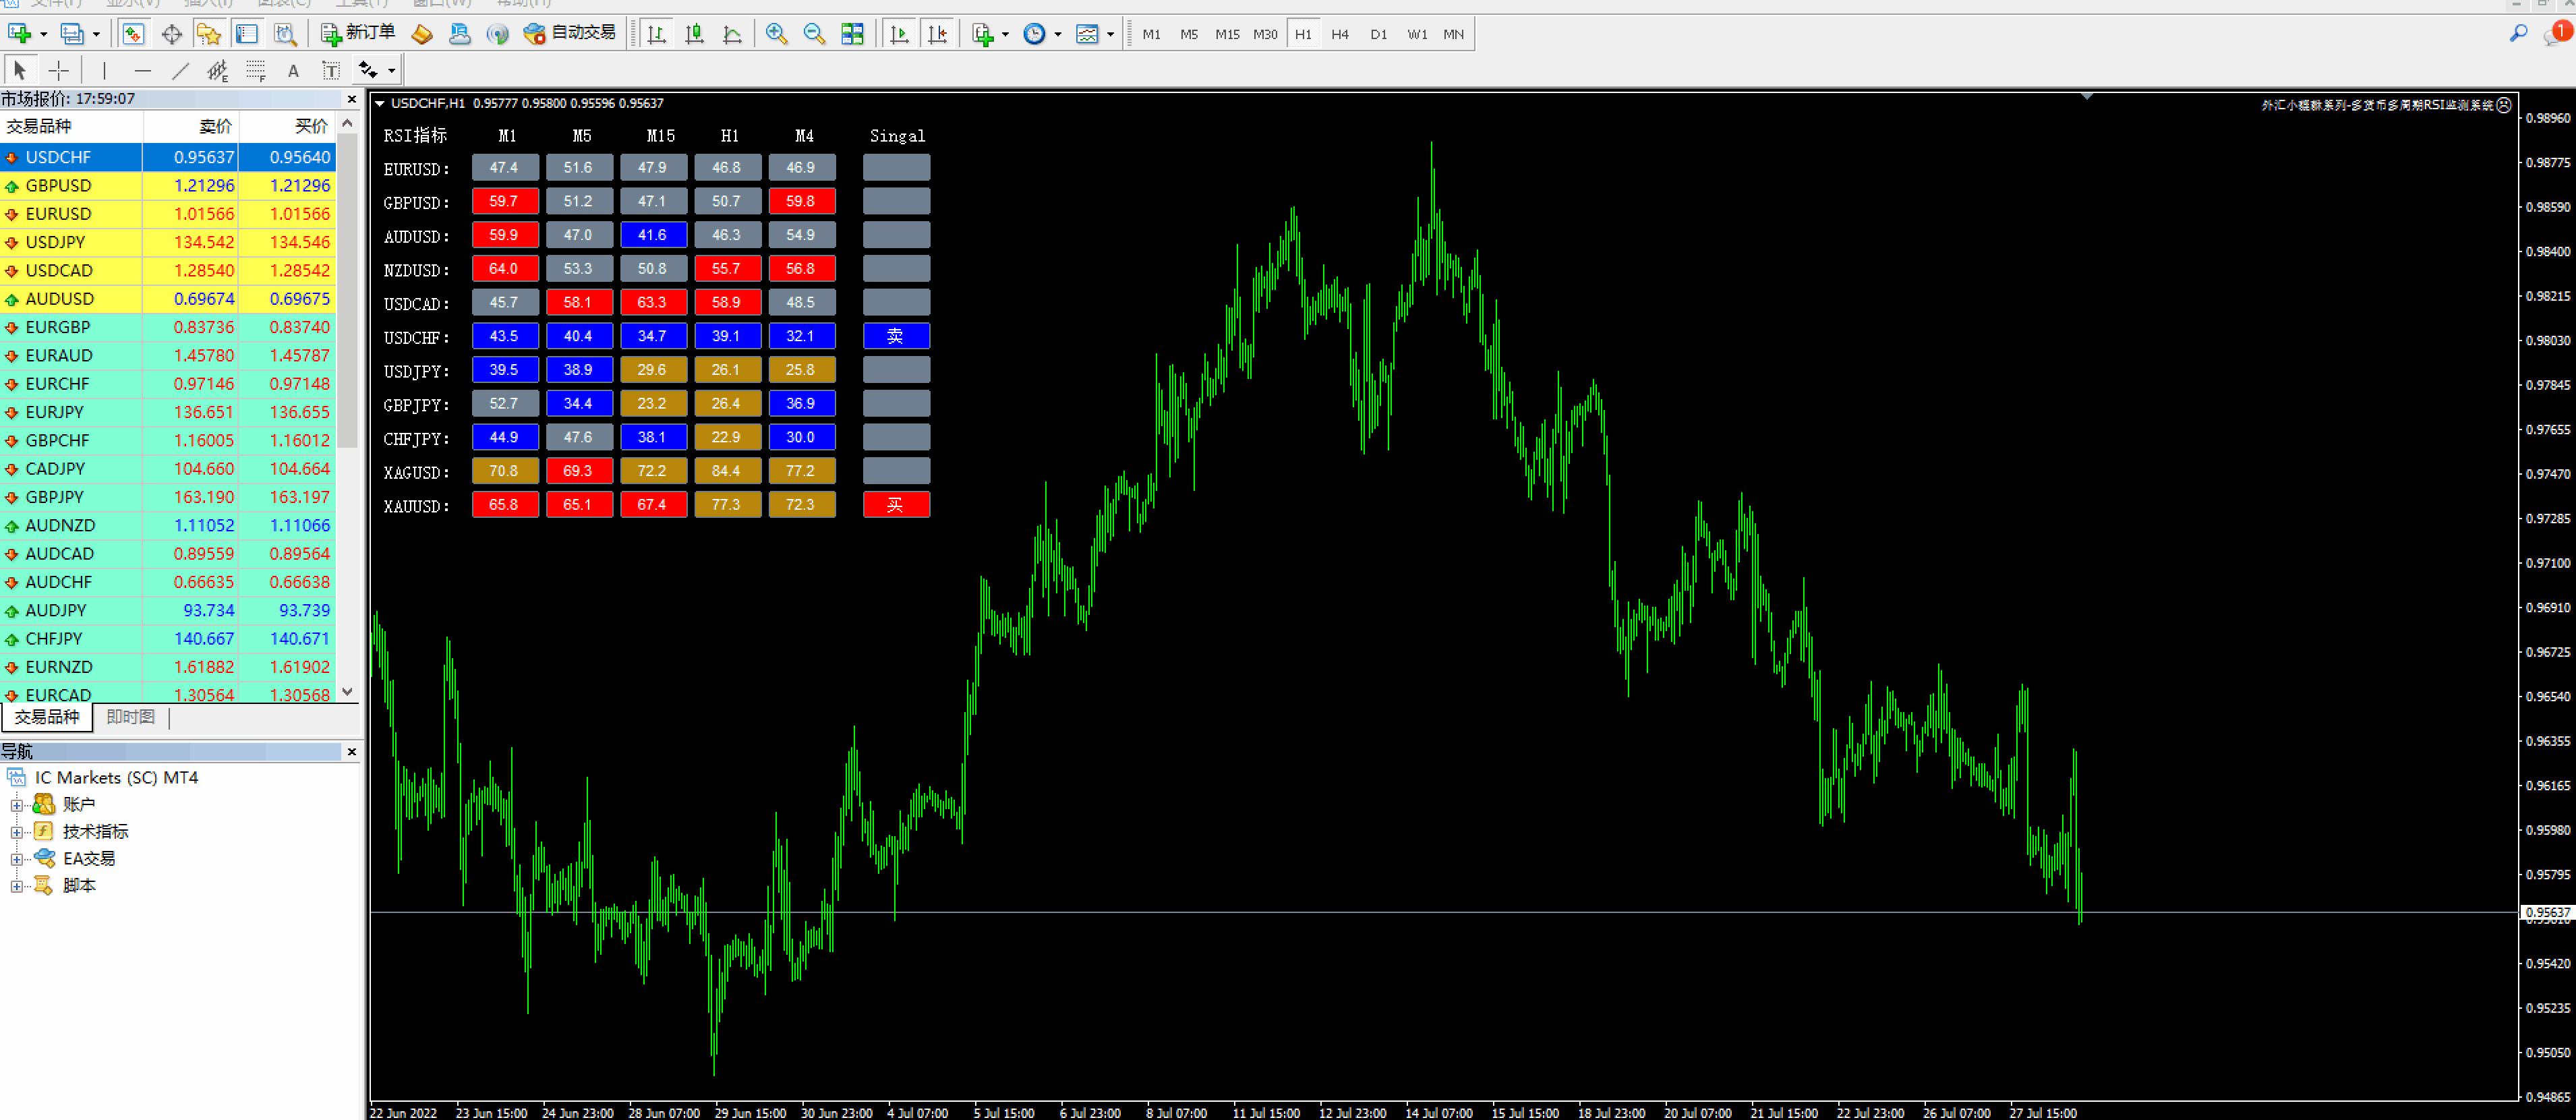Select the Fibonacci retracement tool

[x=256, y=70]
